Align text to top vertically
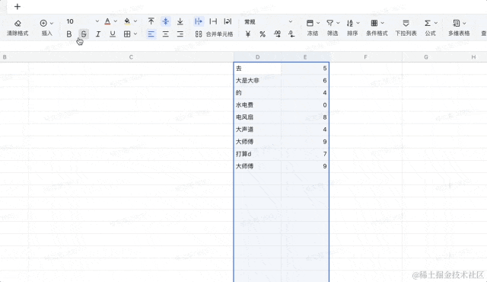Image resolution: width=487 pixels, height=282 pixels. [x=151, y=21]
